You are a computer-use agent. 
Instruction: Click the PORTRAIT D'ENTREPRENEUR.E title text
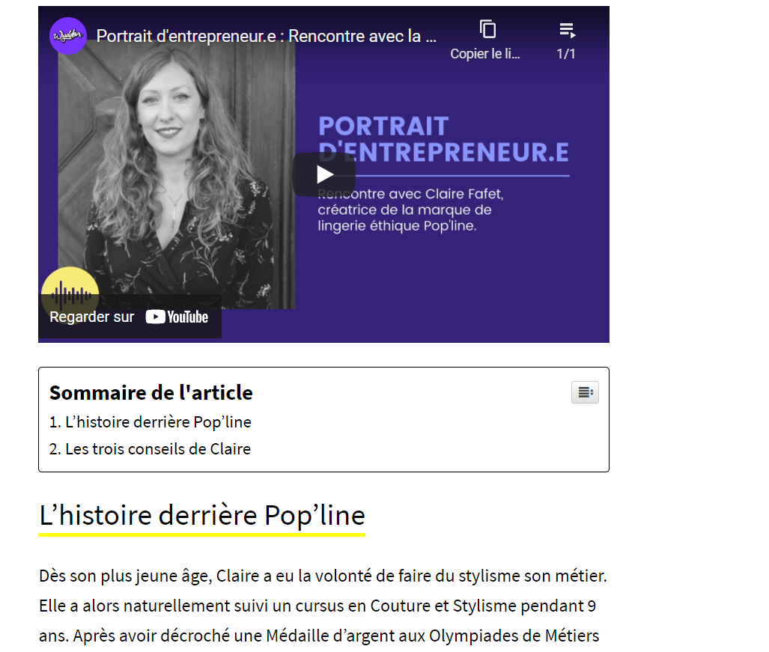click(443, 139)
